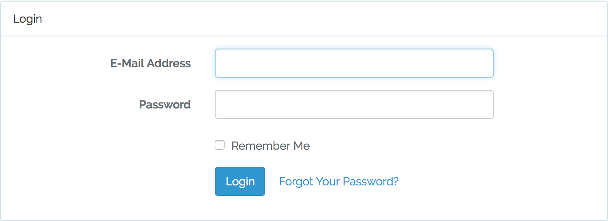608x221 pixels.
Task: Select the empty field next to Password
Action: tap(354, 104)
